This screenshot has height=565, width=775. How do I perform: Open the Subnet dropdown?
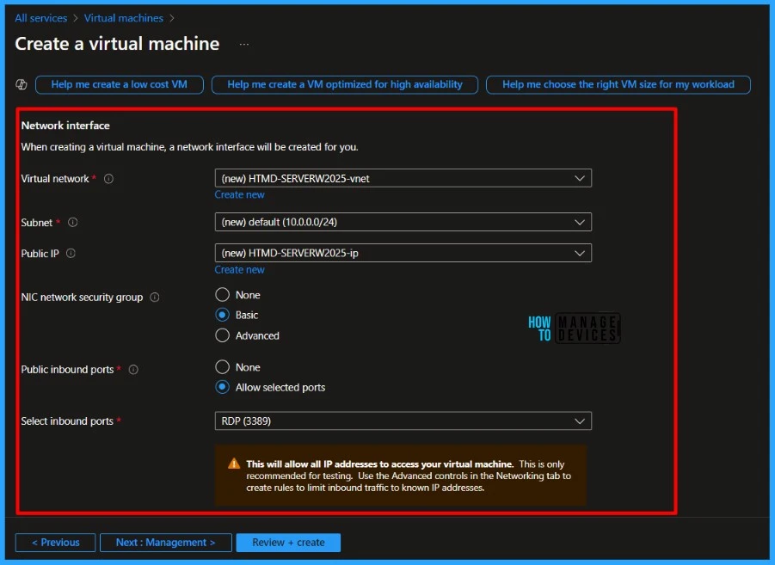[403, 223]
